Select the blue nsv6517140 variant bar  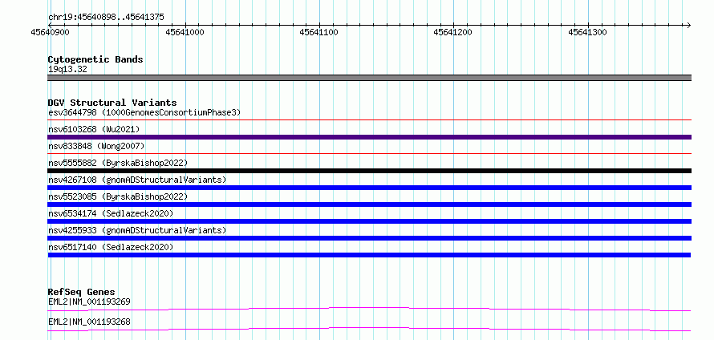click(369, 255)
